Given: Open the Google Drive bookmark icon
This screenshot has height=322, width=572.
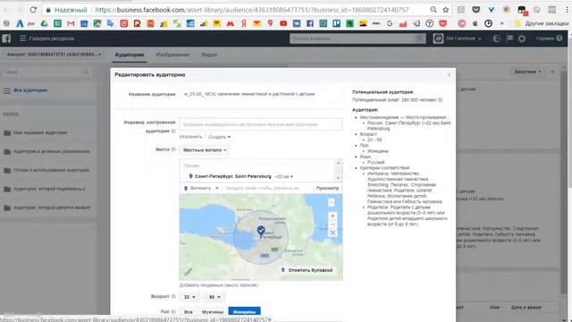Looking at the screenshot, I should [44, 24].
